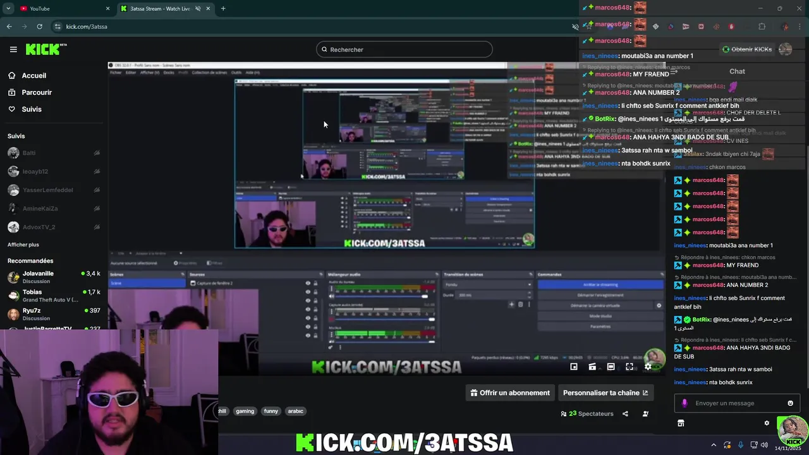Screen dimensions: 809x455
Task: Switch to the YouTube browser tab
Action: pyautogui.click(x=63, y=8)
